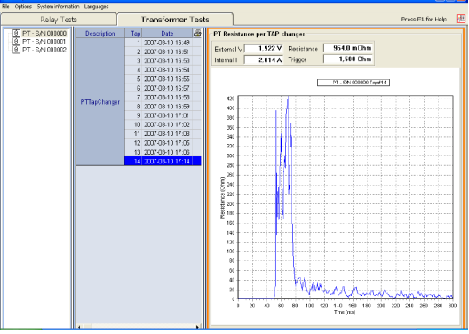Select tap 13 row dated 17:06
The height and width of the screenshot is (334, 469).
163,152
